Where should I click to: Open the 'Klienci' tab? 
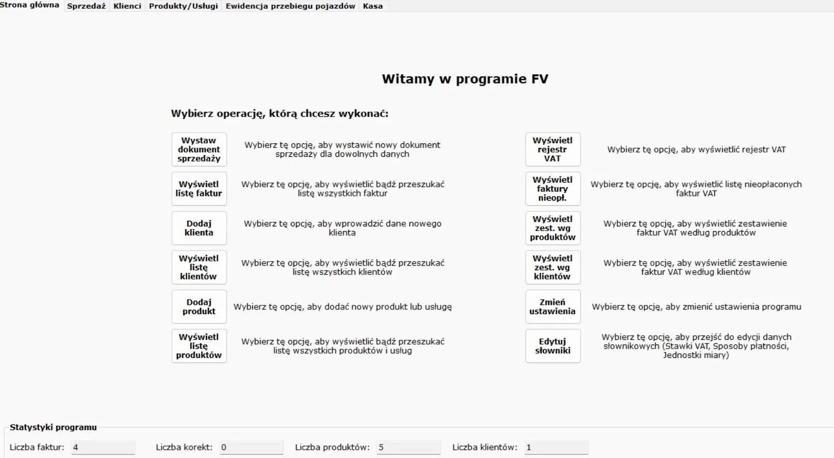click(127, 6)
